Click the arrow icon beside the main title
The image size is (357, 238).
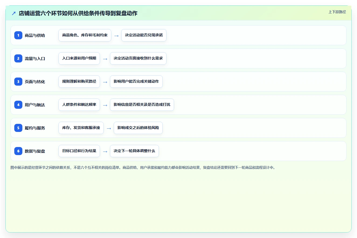point(14,13)
